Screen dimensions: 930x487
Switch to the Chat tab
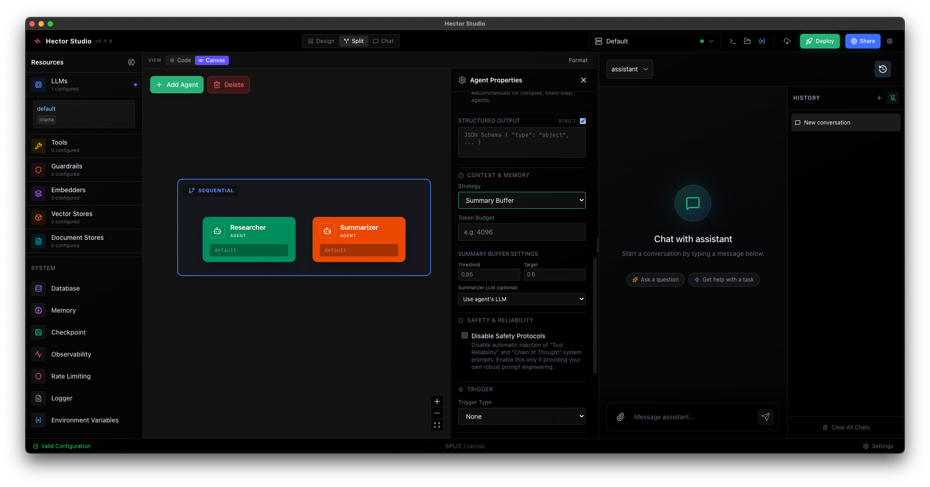384,41
